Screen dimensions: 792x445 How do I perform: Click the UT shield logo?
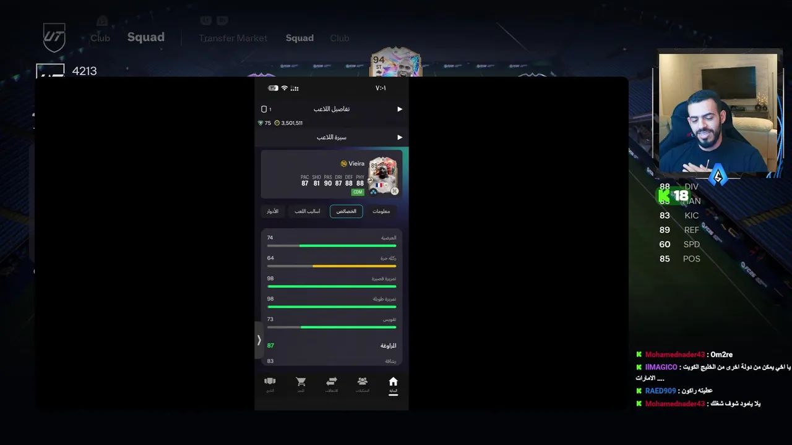(54, 38)
